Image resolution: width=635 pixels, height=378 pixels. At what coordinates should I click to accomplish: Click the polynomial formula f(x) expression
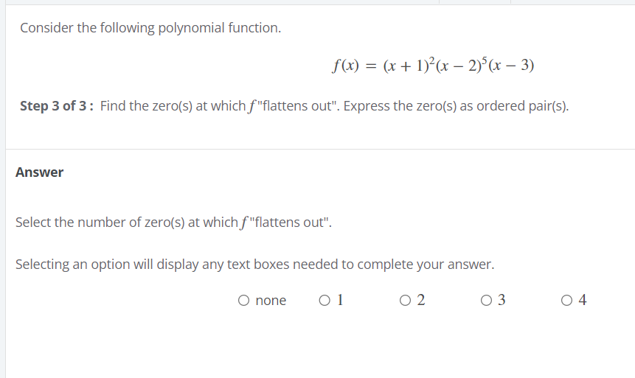coord(433,65)
